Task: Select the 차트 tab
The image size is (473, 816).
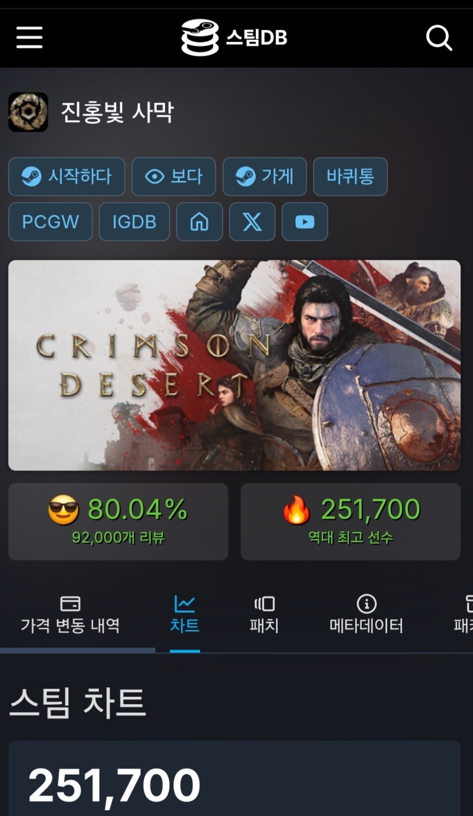Action: [x=185, y=615]
